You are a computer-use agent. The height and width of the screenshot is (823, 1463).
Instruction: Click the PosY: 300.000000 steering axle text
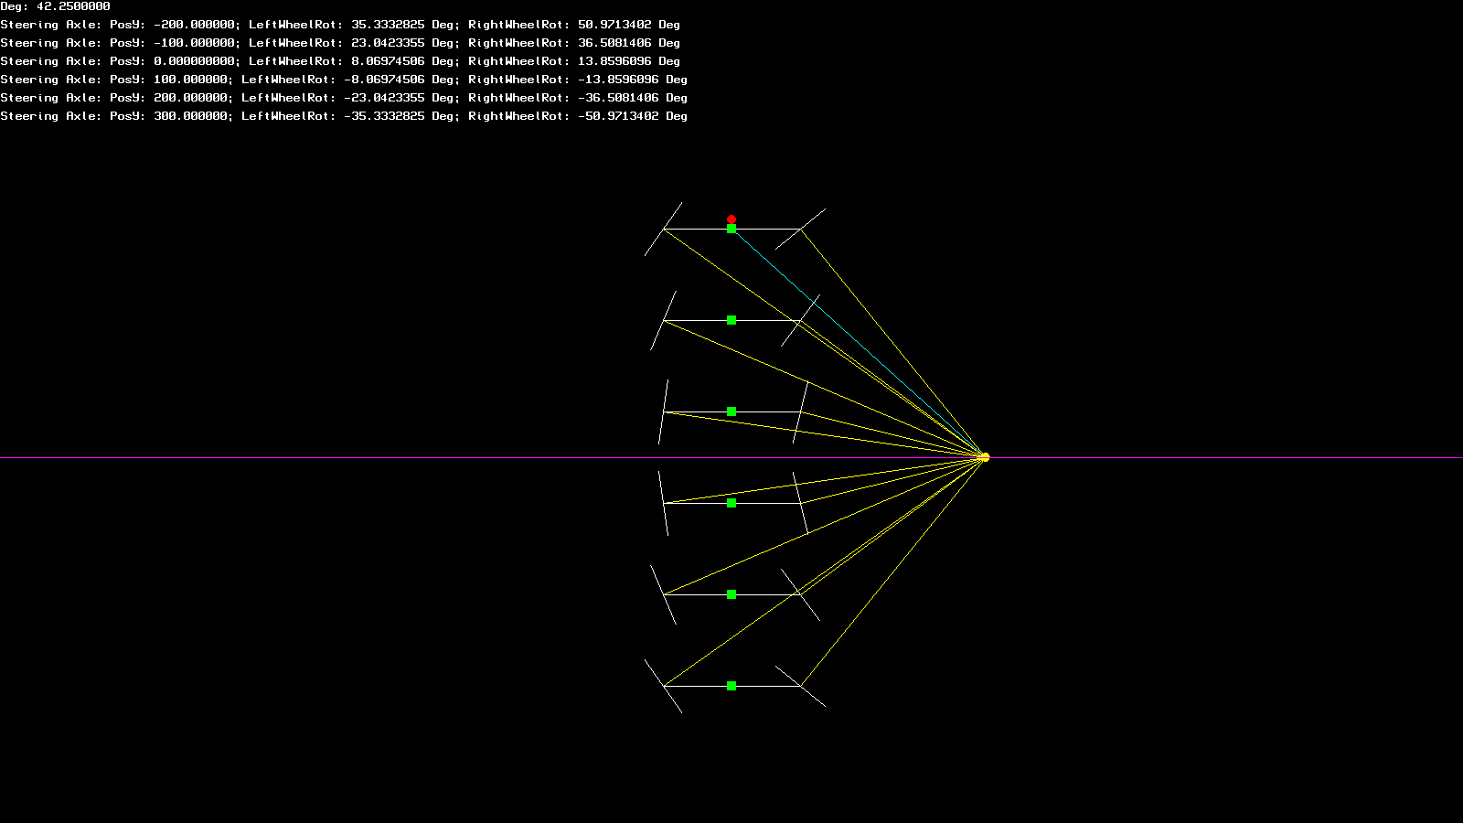(x=344, y=116)
